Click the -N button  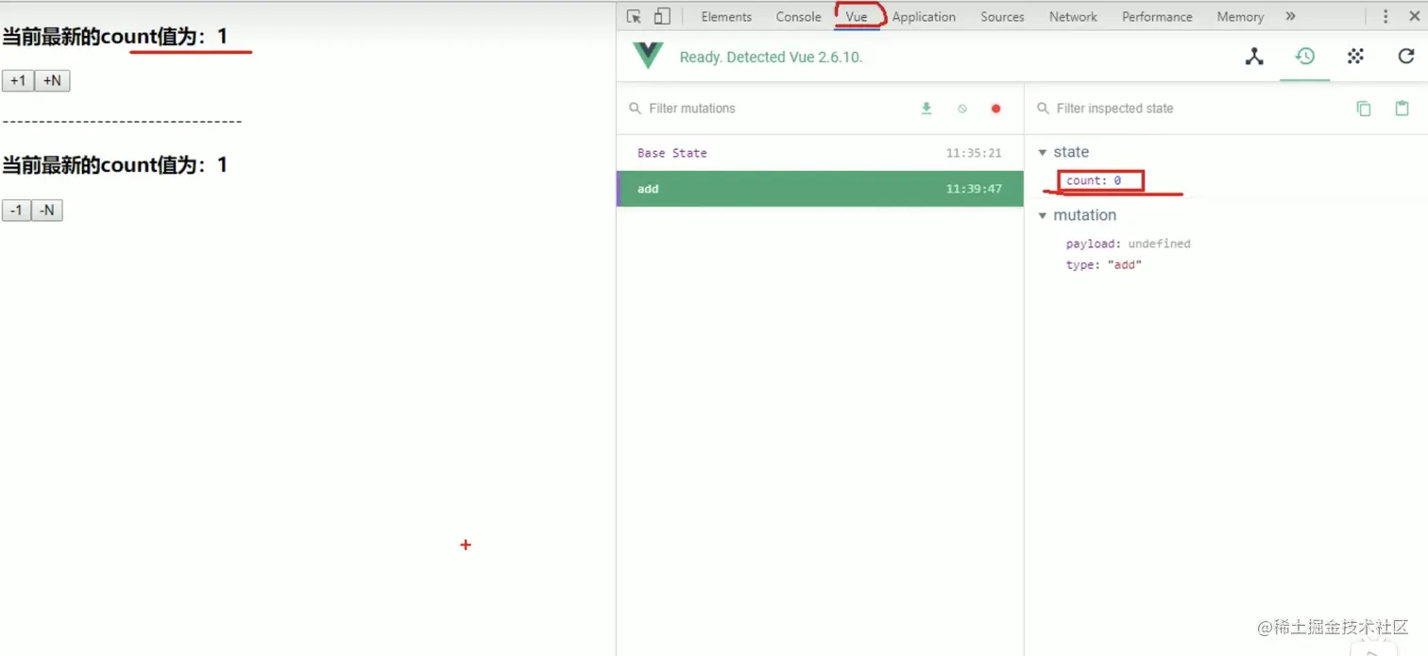(47, 210)
